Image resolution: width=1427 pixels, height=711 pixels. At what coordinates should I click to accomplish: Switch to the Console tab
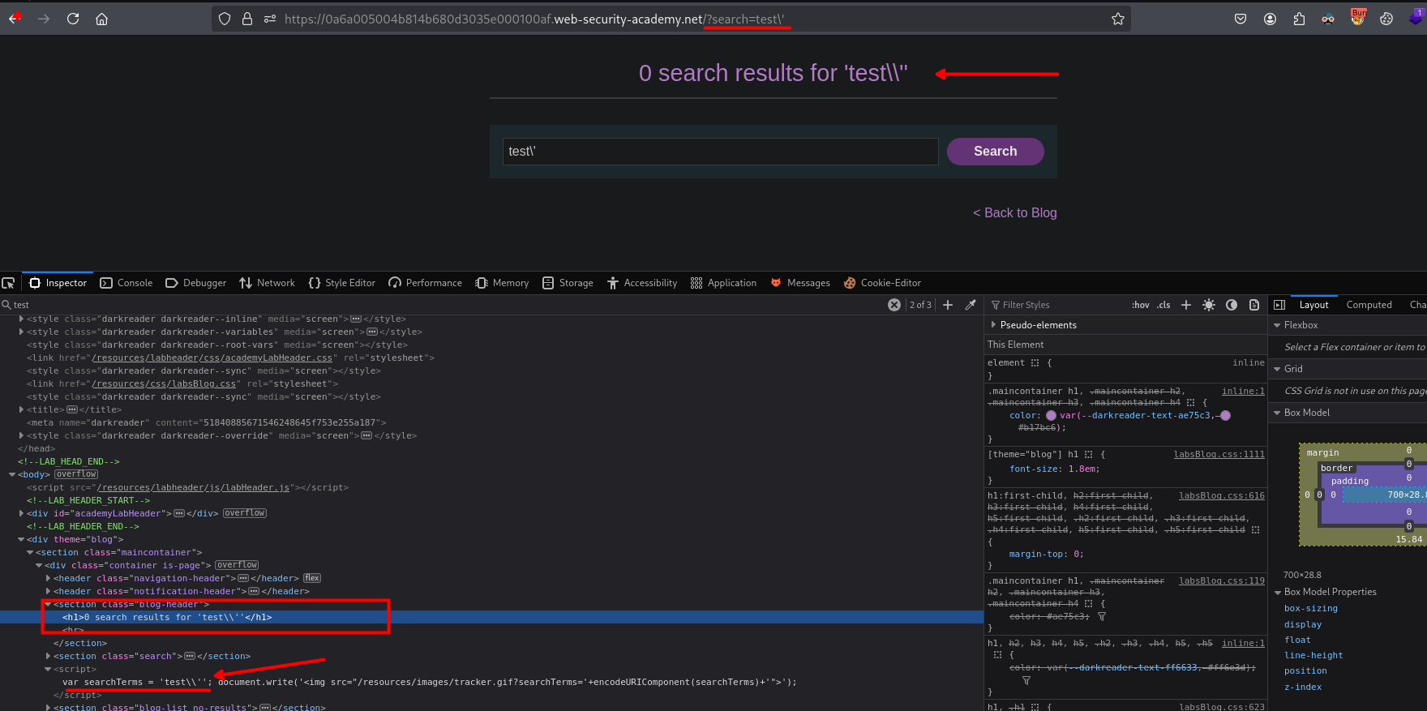pyautogui.click(x=126, y=283)
